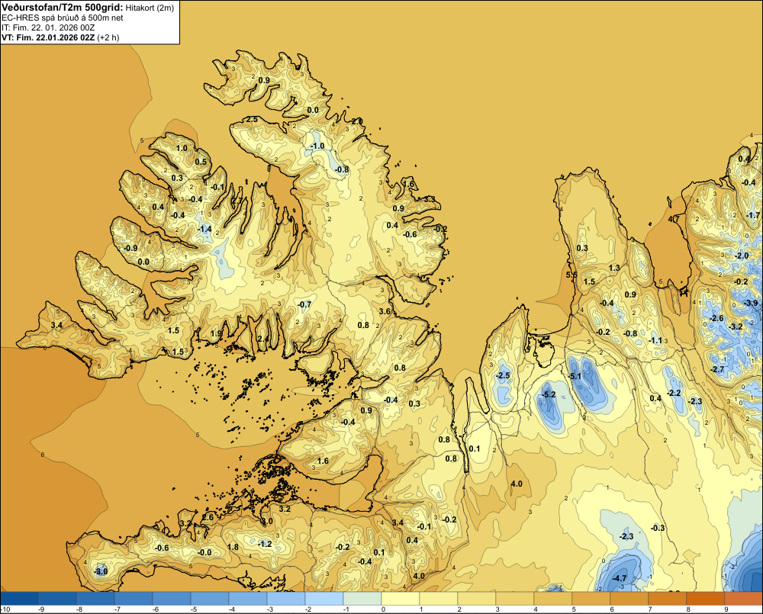Click the legend tick label "-4"
This screenshot has width=763, height=614.
[231, 609]
